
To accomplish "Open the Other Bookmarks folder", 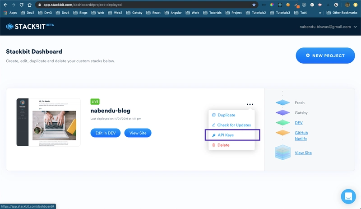I will click(x=342, y=13).
